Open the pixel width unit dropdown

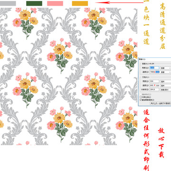click(x=166, y=68)
